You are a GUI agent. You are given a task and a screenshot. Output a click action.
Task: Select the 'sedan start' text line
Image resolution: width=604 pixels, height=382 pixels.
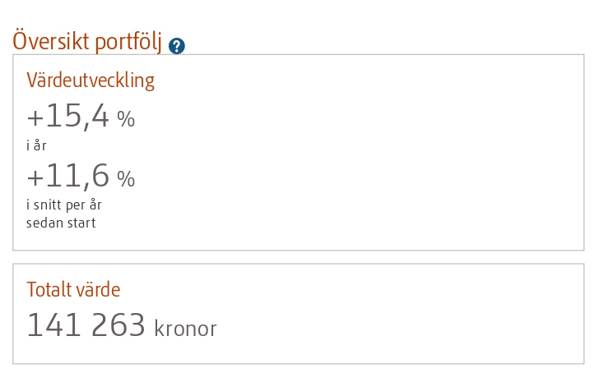61,223
